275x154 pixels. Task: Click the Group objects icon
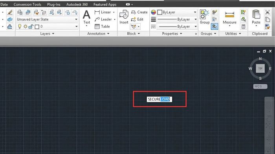[205, 17]
